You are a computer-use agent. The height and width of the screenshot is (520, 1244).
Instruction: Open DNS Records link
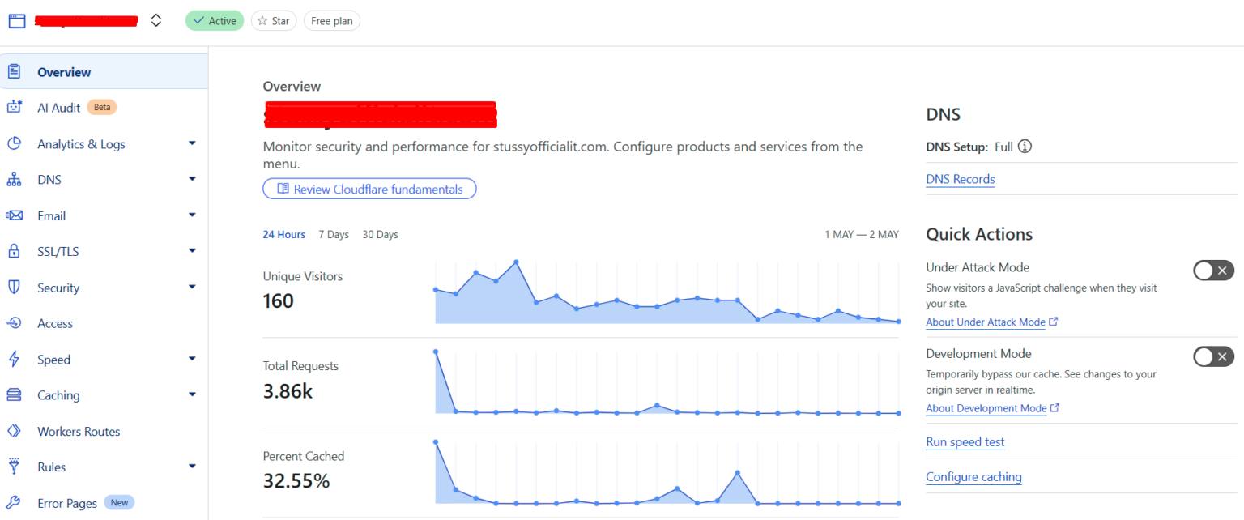coord(960,179)
